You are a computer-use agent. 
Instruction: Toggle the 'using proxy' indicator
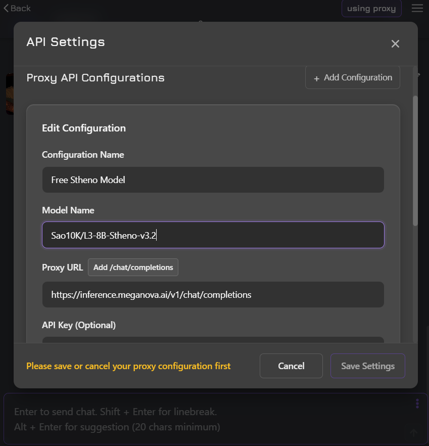coord(371,9)
